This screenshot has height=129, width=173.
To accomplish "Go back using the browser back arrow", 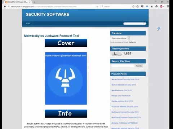I will 5,6.
